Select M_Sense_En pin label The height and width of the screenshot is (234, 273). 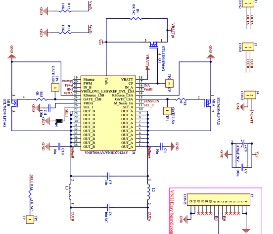124,103
